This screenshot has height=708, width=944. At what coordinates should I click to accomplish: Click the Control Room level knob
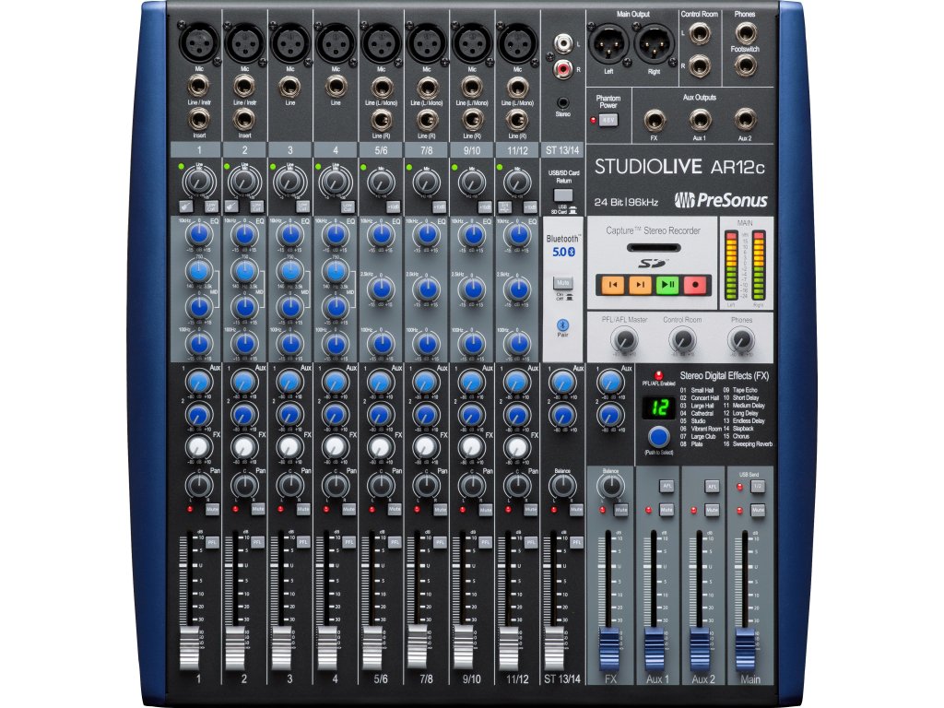pos(682,340)
